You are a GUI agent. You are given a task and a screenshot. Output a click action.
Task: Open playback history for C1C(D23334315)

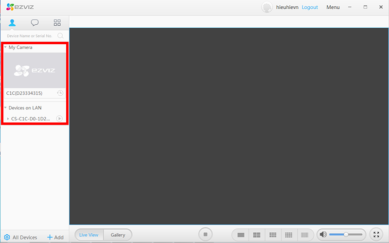pos(60,93)
